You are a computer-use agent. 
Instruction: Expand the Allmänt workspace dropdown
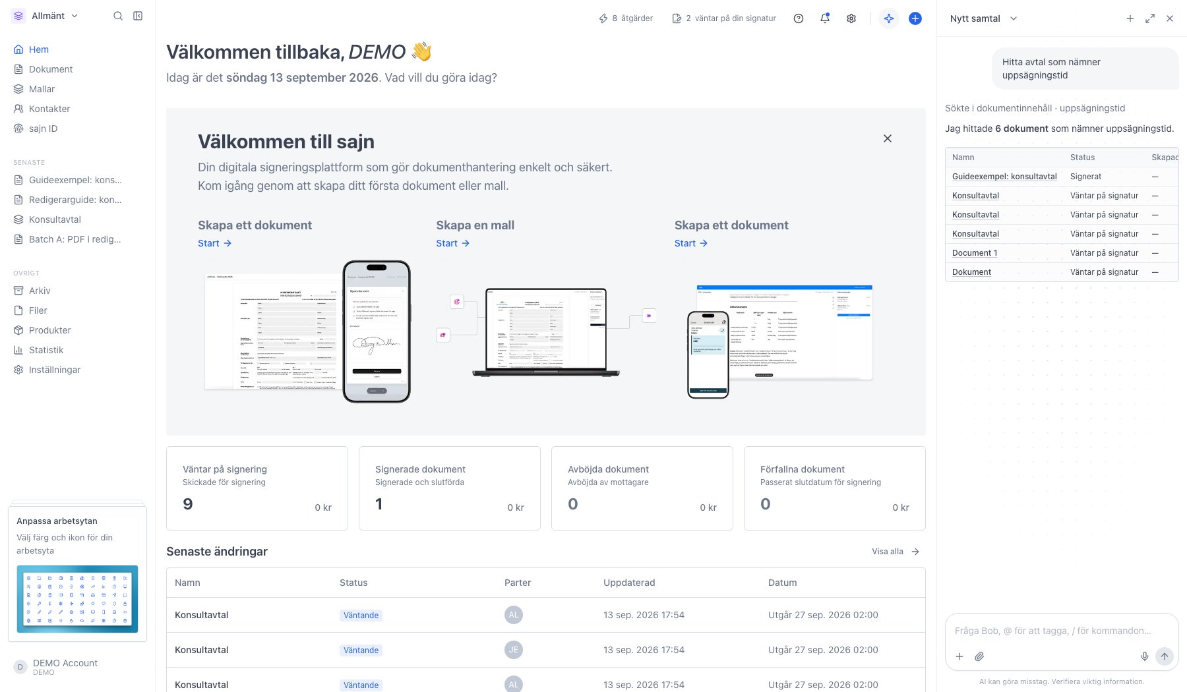coord(45,16)
